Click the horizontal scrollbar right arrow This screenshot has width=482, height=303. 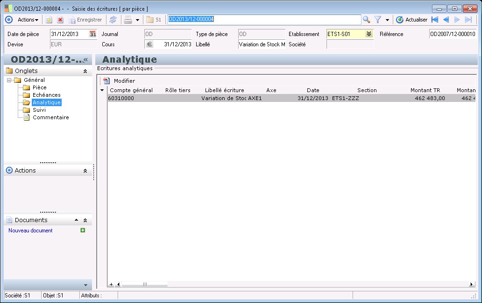click(471, 285)
